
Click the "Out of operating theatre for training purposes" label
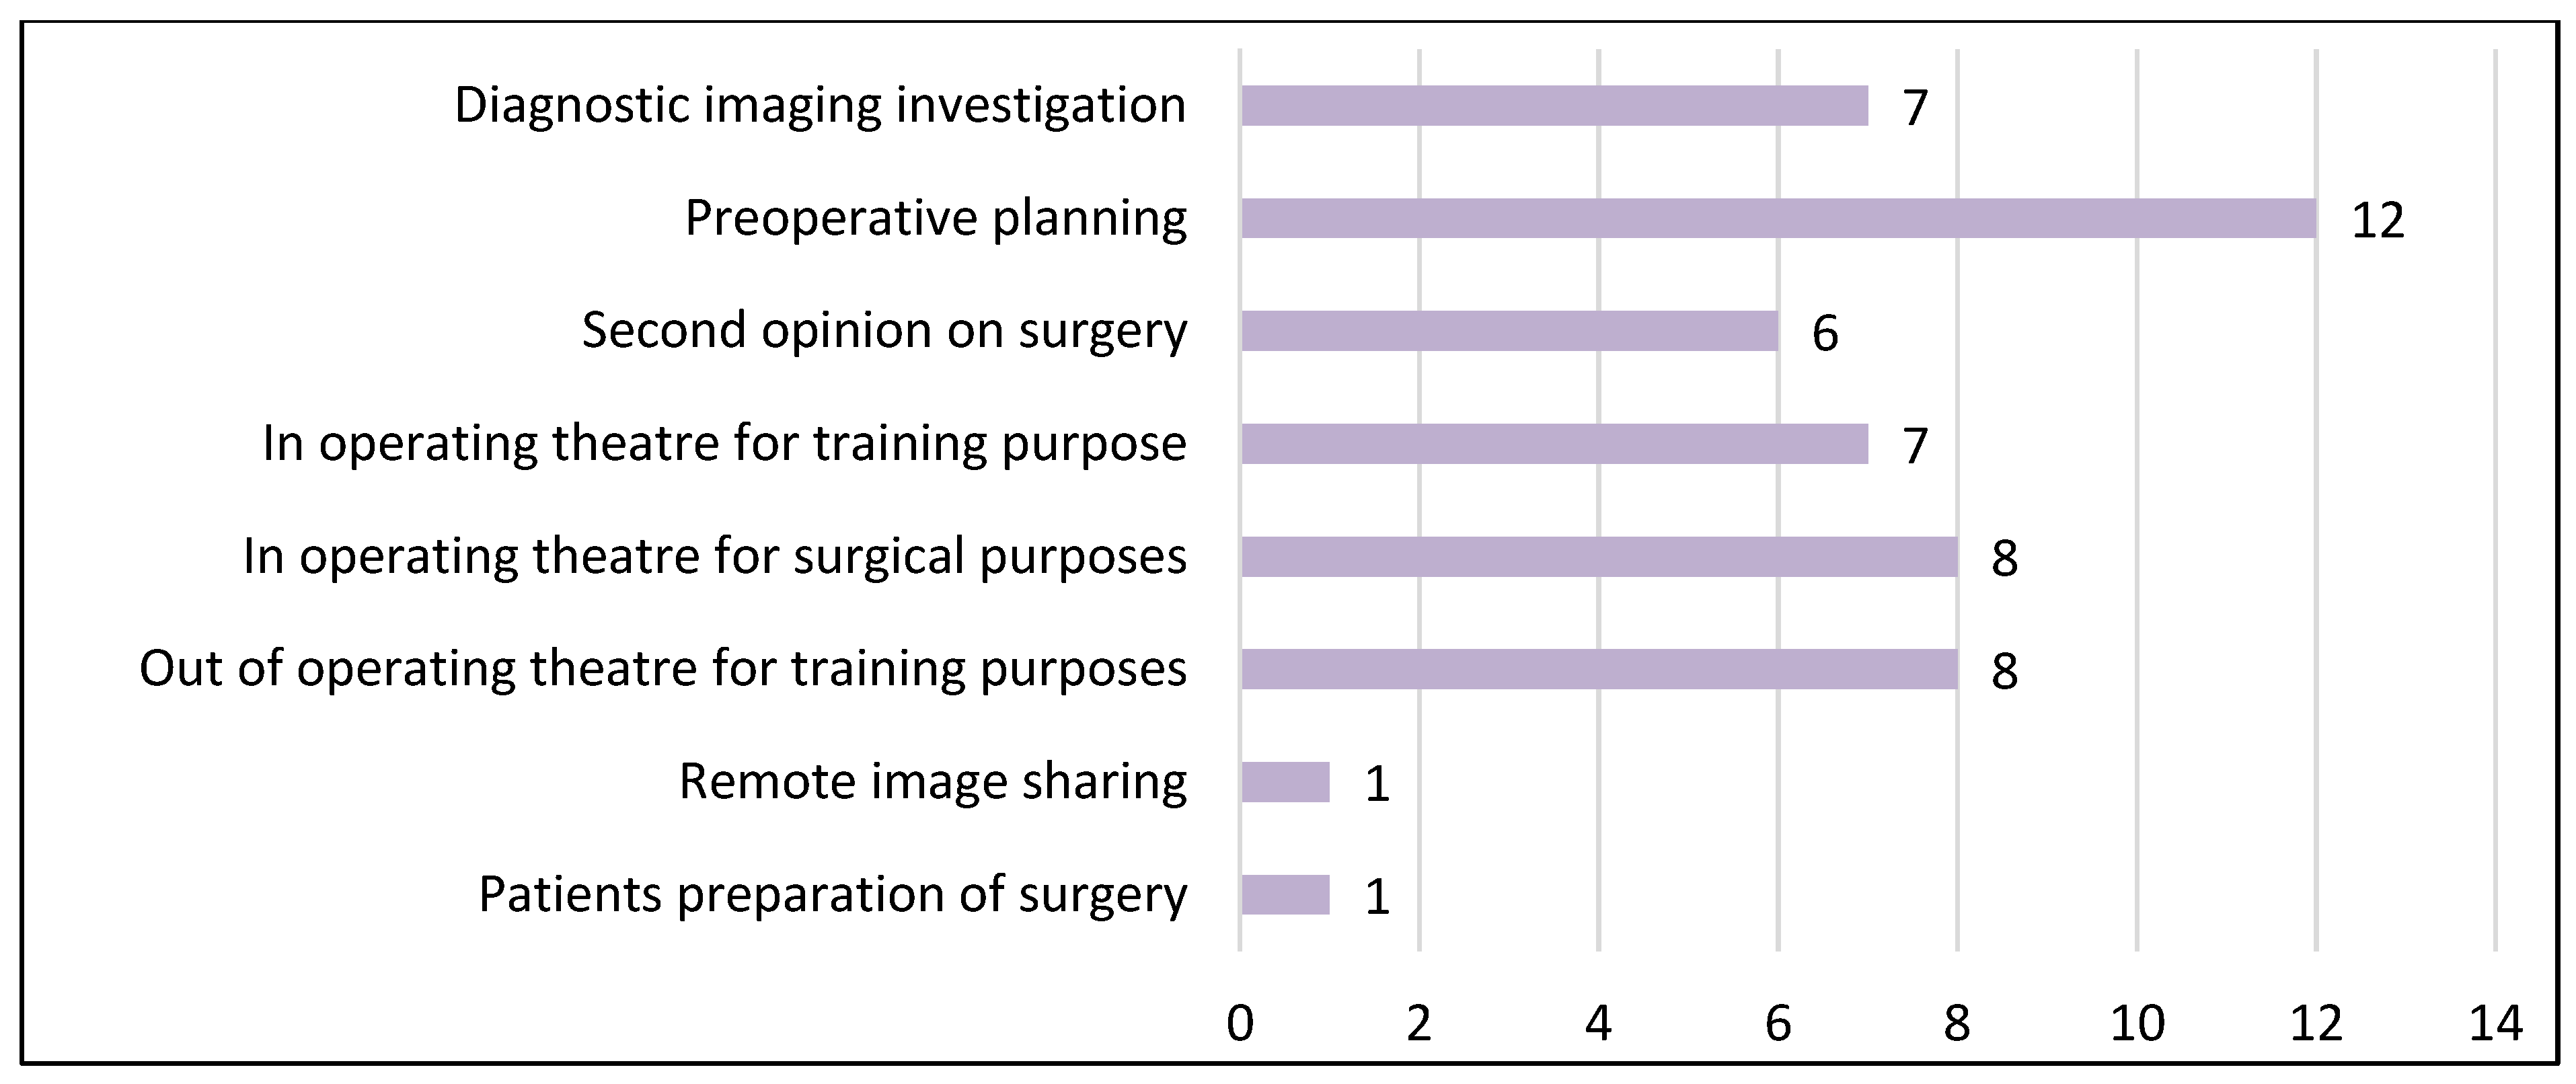tap(662, 669)
